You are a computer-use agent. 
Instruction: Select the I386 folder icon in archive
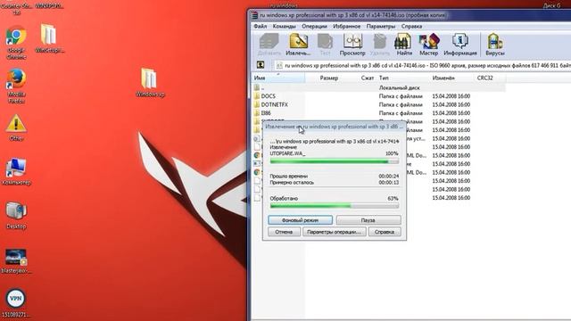[257, 113]
